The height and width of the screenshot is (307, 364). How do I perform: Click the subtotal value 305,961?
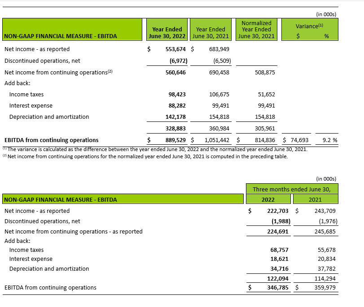263,128
